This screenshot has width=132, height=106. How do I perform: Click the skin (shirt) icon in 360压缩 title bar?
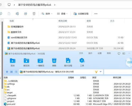coord(119,53)
